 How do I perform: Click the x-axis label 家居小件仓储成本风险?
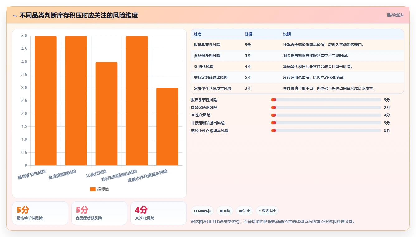148,176
